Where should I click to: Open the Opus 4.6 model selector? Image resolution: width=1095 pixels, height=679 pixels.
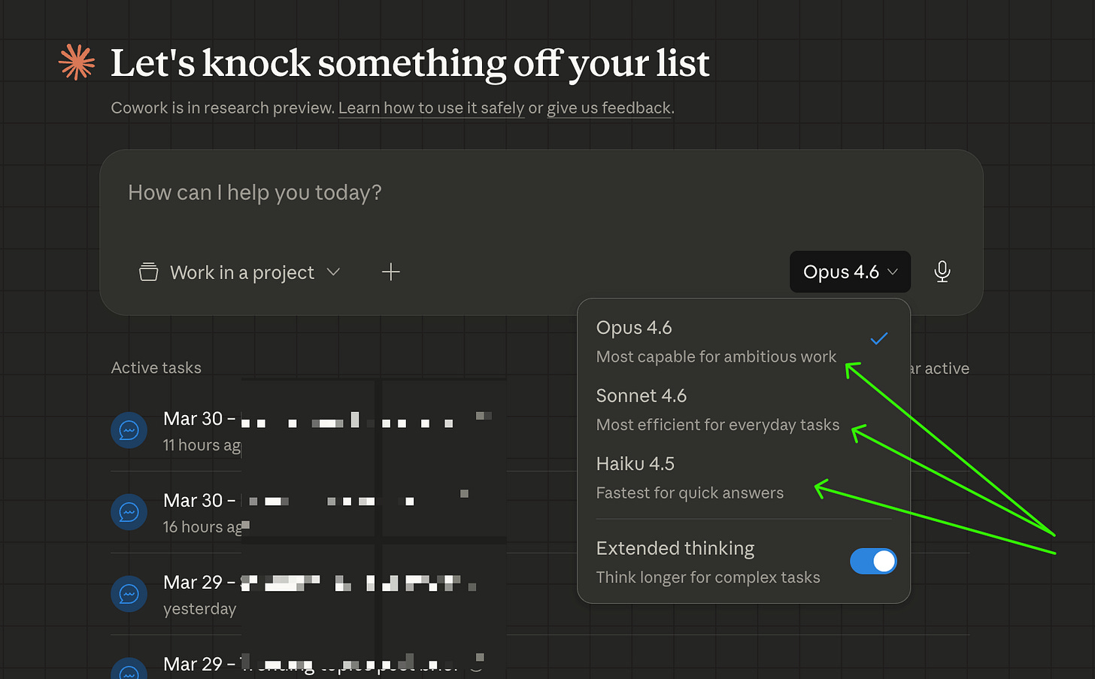[x=850, y=271]
